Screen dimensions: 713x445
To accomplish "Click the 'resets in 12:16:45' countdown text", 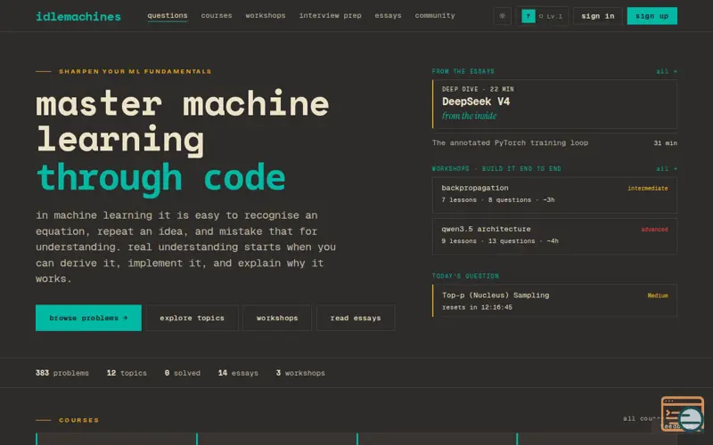I will [477, 307].
